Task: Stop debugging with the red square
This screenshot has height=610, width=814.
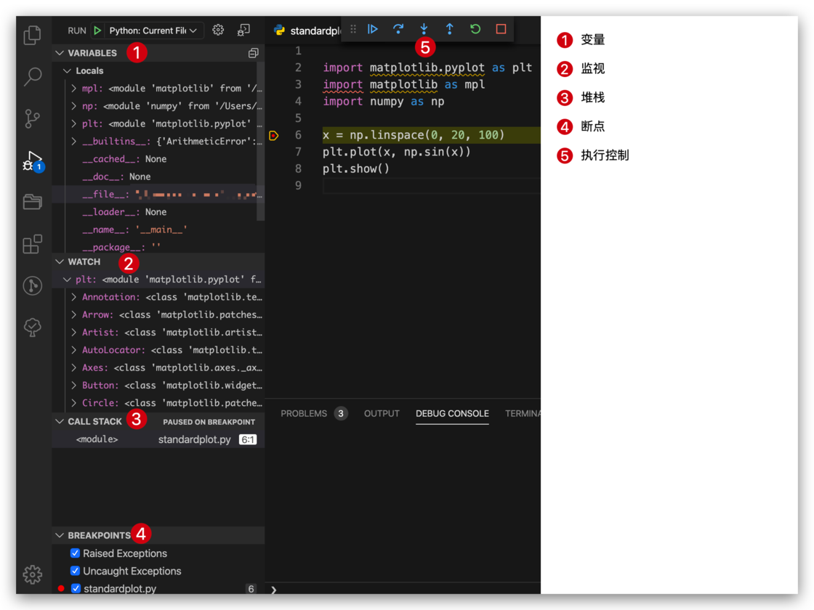Action: coord(501,29)
